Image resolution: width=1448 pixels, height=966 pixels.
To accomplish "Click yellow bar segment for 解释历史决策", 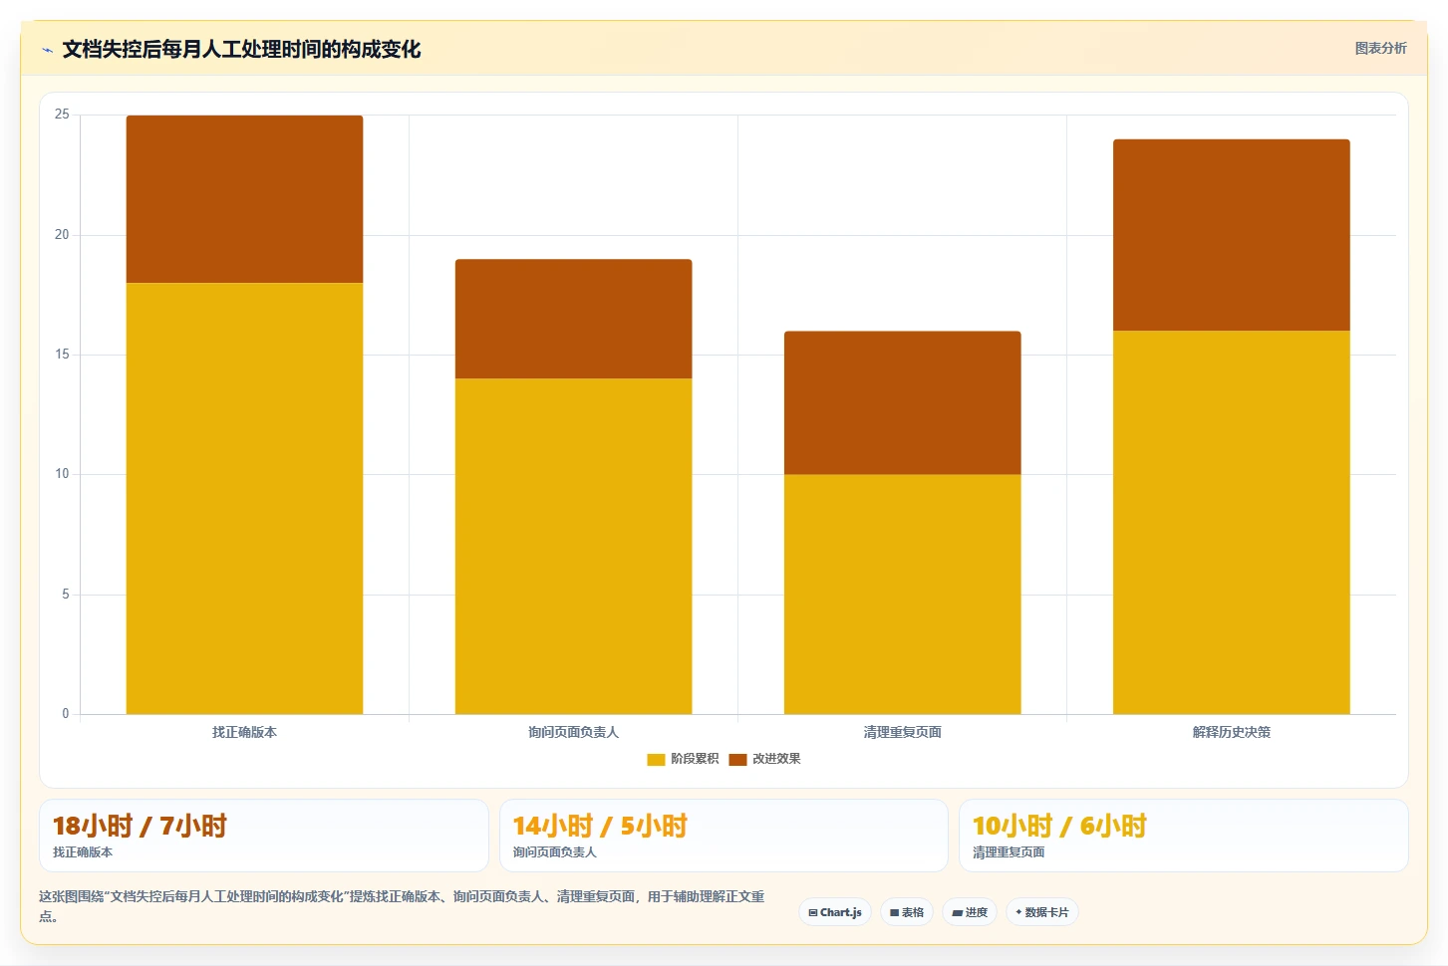I will point(1231,522).
